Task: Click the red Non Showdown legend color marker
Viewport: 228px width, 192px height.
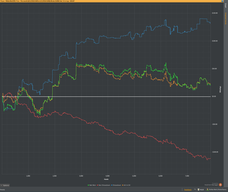Action: tap(97, 185)
